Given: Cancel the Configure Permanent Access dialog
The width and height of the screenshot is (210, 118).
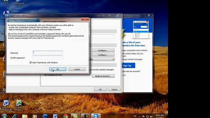Looking at the screenshot, I should tap(77, 69).
